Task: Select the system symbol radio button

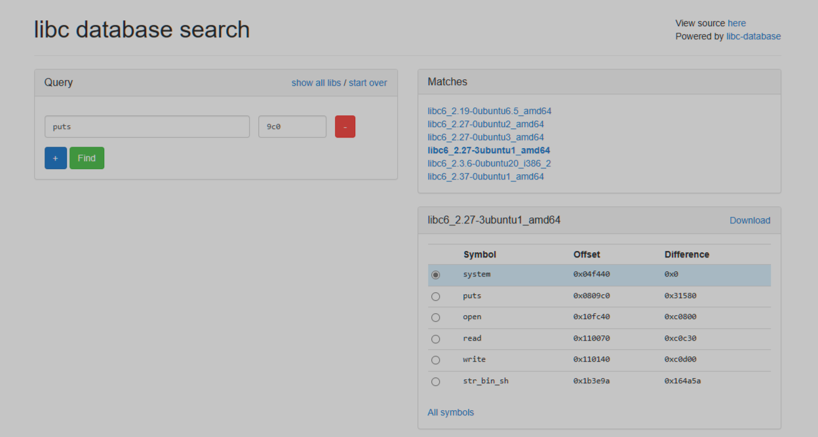Action: (x=436, y=275)
